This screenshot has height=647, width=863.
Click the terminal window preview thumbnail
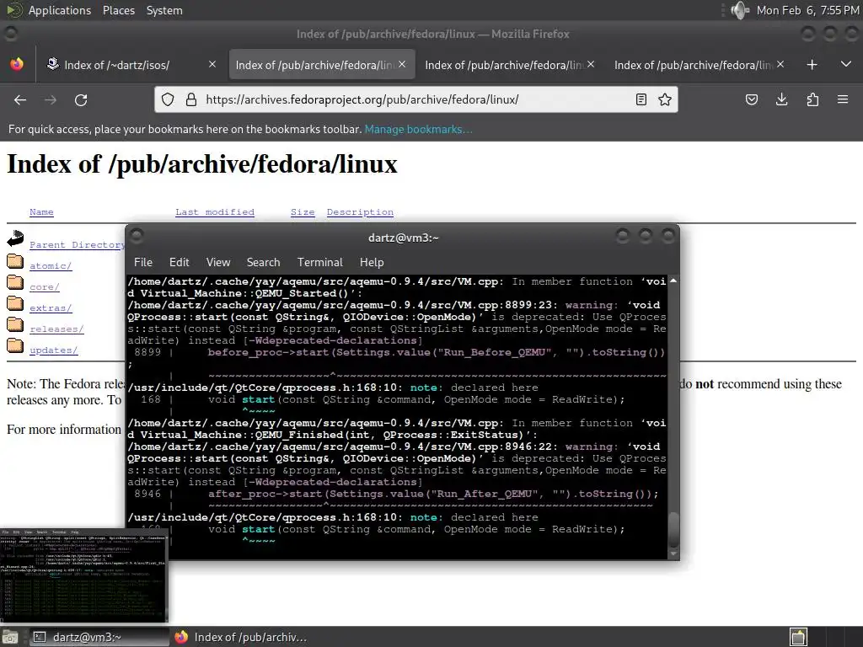click(x=83, y=575)
